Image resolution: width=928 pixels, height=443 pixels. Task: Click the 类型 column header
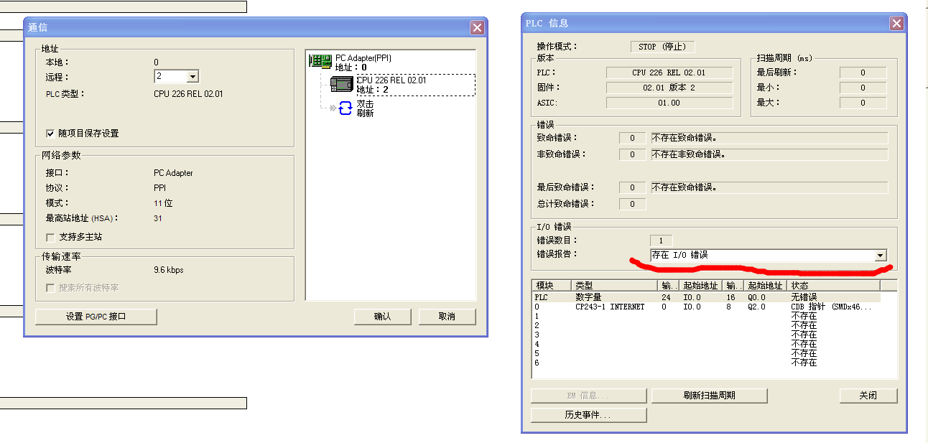tap(614, 286)
